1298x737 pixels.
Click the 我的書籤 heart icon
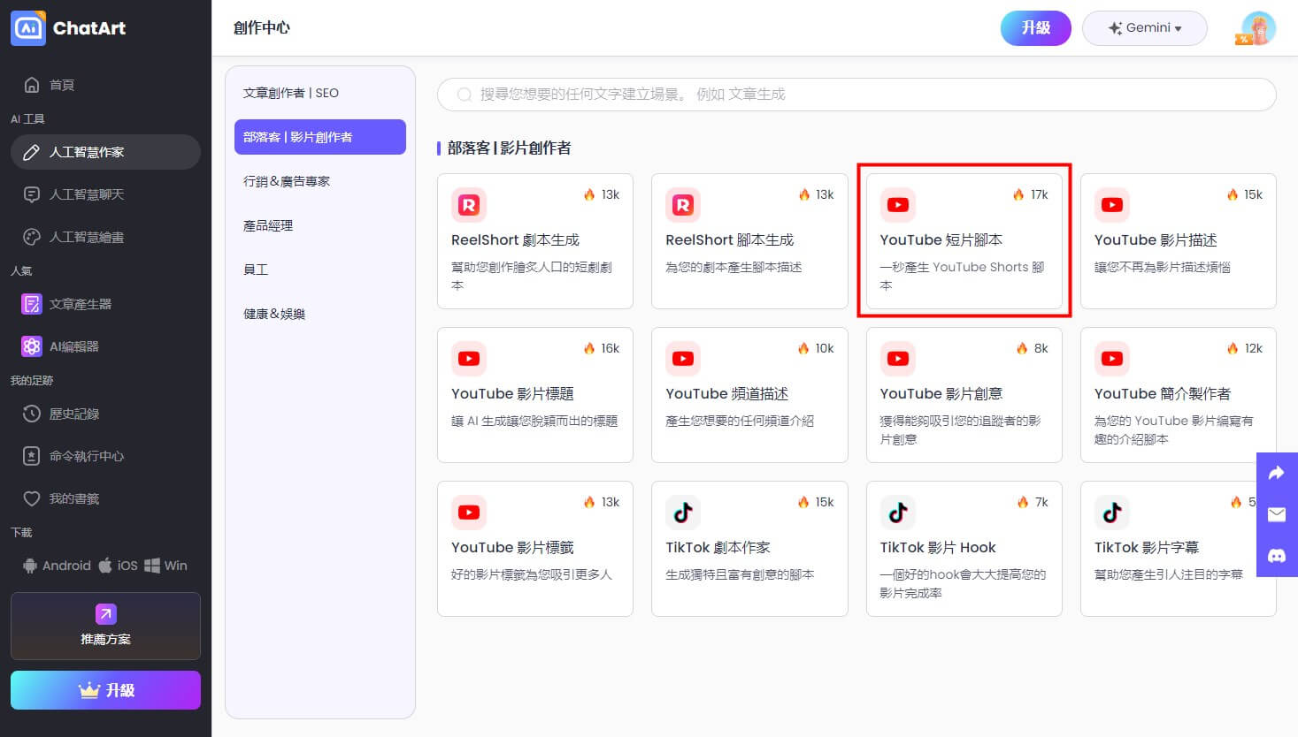(32, 498)
